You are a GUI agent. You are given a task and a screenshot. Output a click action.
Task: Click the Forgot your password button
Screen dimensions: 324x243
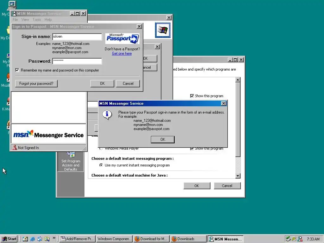click(x=36, y=84)
